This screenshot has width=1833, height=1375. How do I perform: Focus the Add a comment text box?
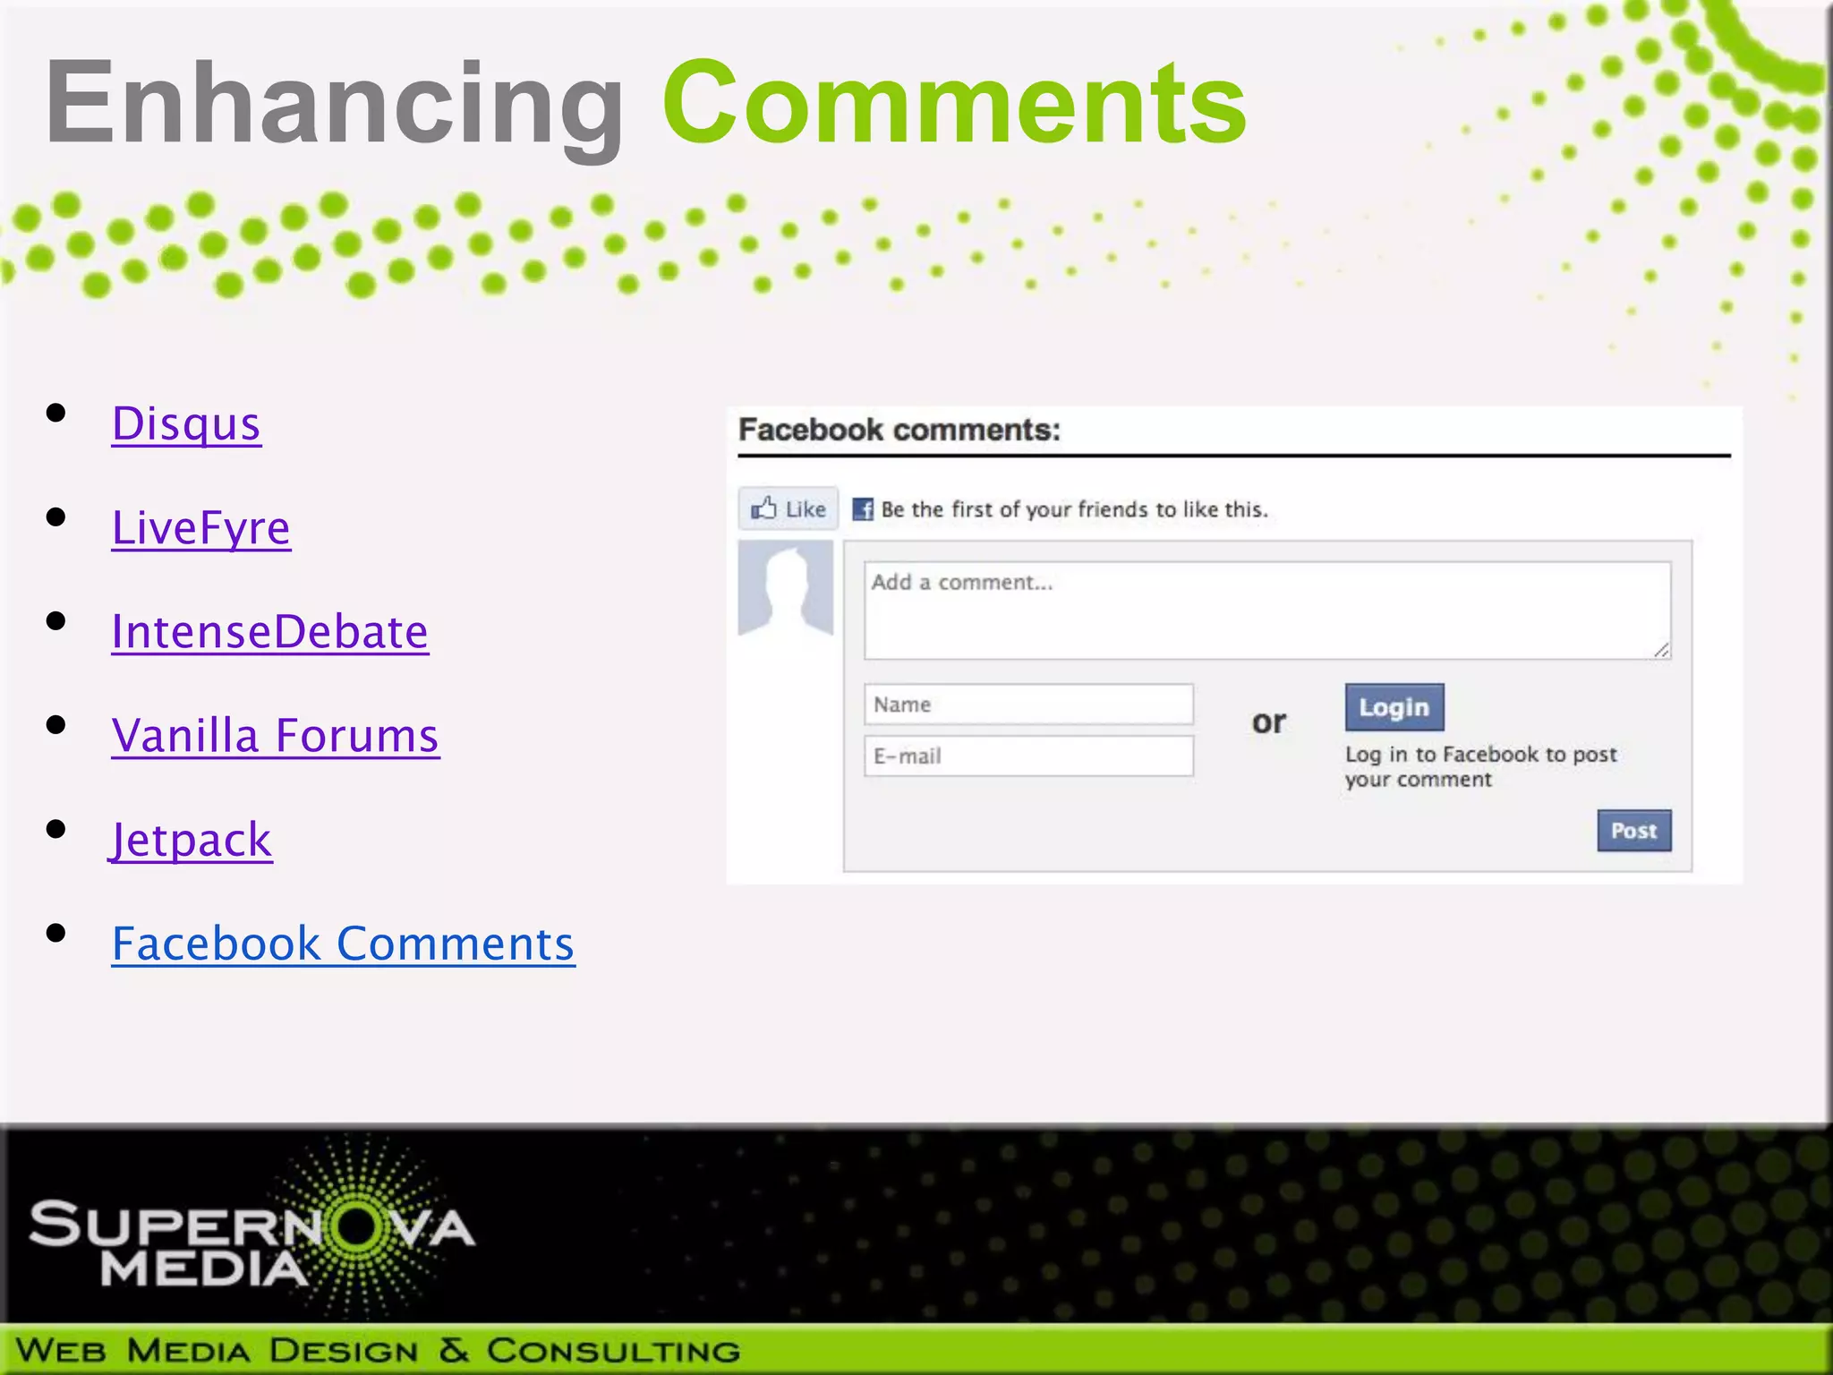coord(1267,611)
